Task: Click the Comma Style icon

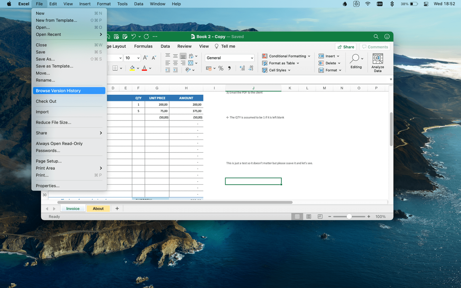Action: click(229, 68)
